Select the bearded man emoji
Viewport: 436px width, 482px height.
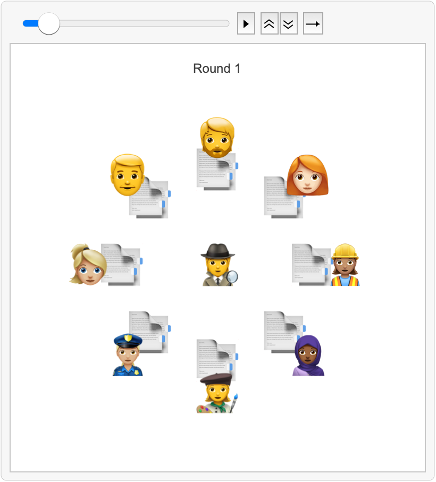(217, 138)
